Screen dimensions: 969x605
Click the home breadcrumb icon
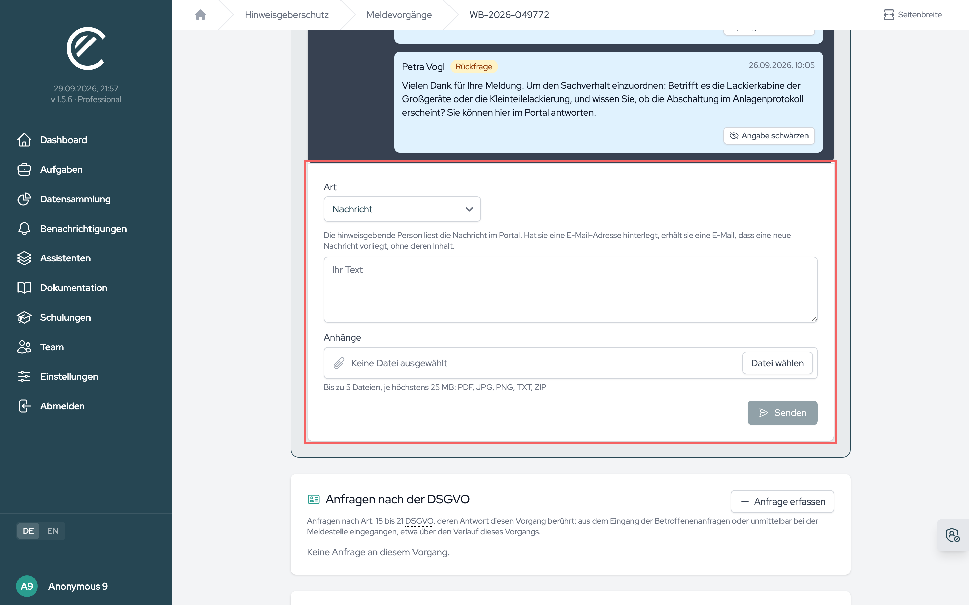point(200,15)
